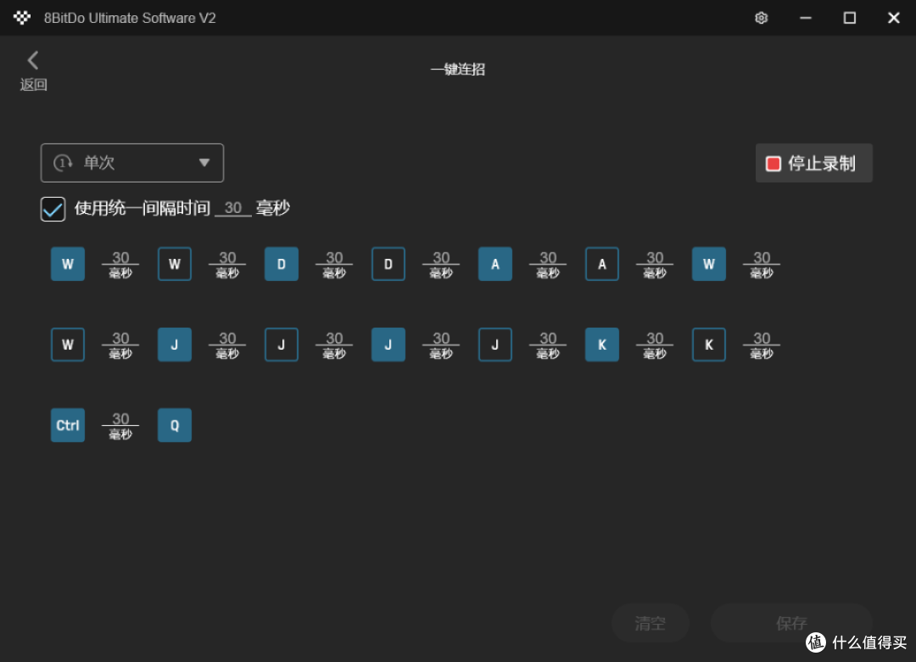Select the outlined A key release block
This screenshot has height=662, width=916.
tap(602, 264)
